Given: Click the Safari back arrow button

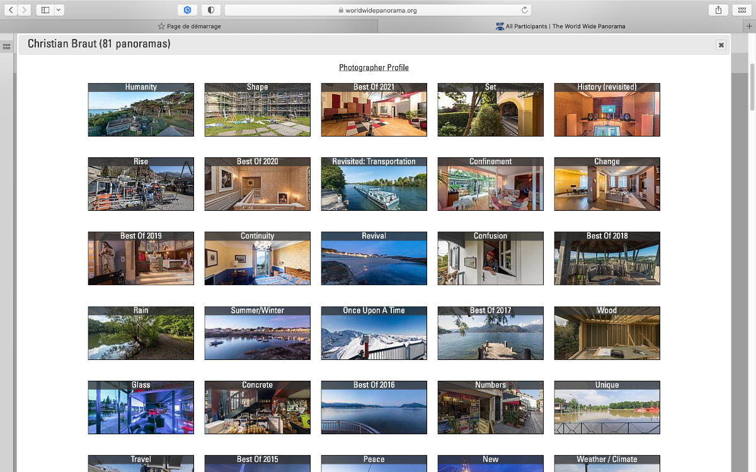Looking at the screenshot, I should [11, 10].
